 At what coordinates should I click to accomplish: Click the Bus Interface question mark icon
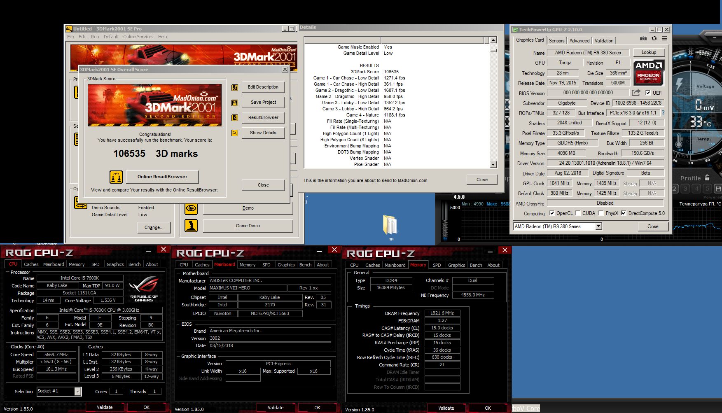(x=663, y=113)
